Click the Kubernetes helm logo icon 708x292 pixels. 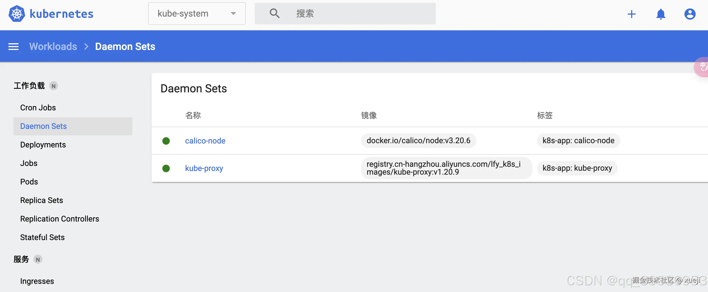pyautogui.click(x=17, y=13)
